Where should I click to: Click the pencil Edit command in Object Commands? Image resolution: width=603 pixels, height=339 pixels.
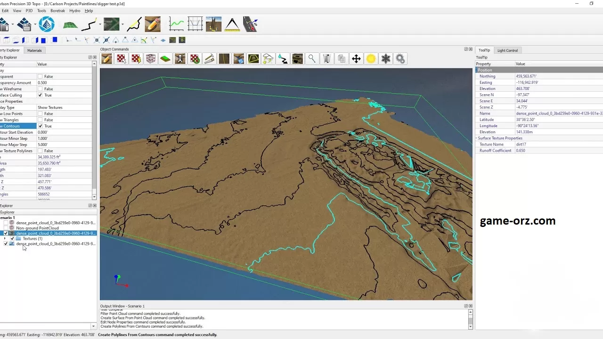[x=106, y=59]
